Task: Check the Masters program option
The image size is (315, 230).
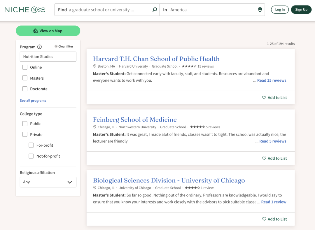Action: tap(25, 78)
